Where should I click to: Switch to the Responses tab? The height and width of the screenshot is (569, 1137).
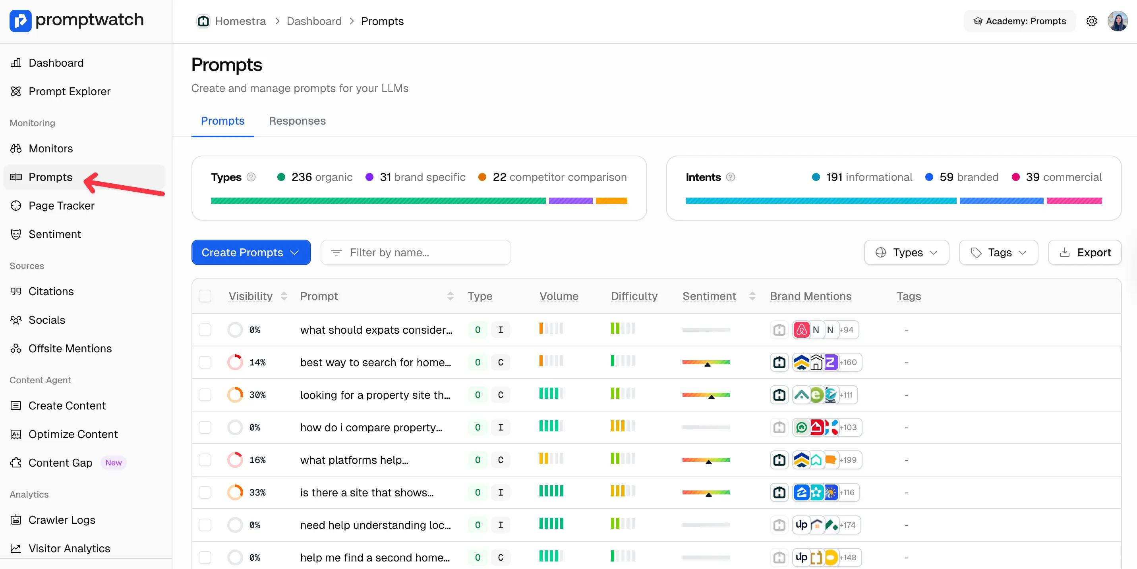(297, 121)
